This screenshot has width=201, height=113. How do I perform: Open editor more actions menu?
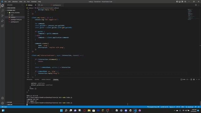tap(198, 5)
